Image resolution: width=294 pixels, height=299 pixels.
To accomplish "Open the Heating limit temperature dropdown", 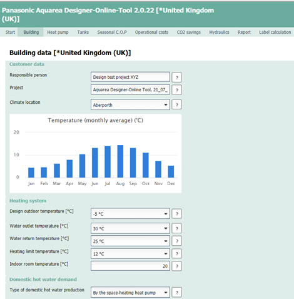I will pyautogui.click(x=130, y=253).
